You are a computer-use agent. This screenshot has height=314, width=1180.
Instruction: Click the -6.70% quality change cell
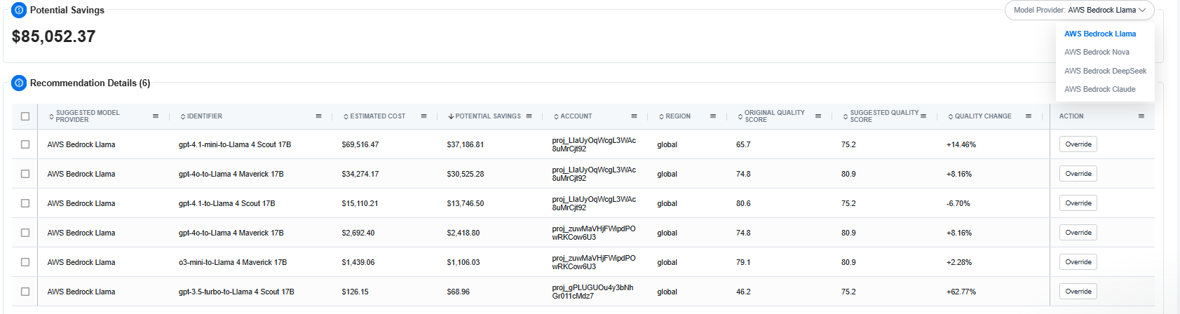click(958, 203)
